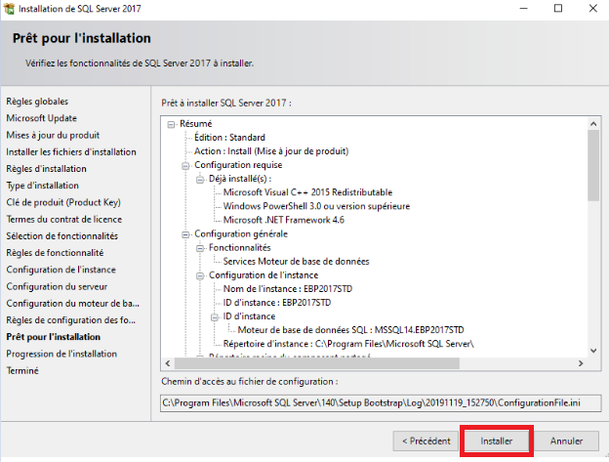Collapse the Configuration de l'instance tree node
The height and width of the screenshot is (462, 609).
coord(200,275)
